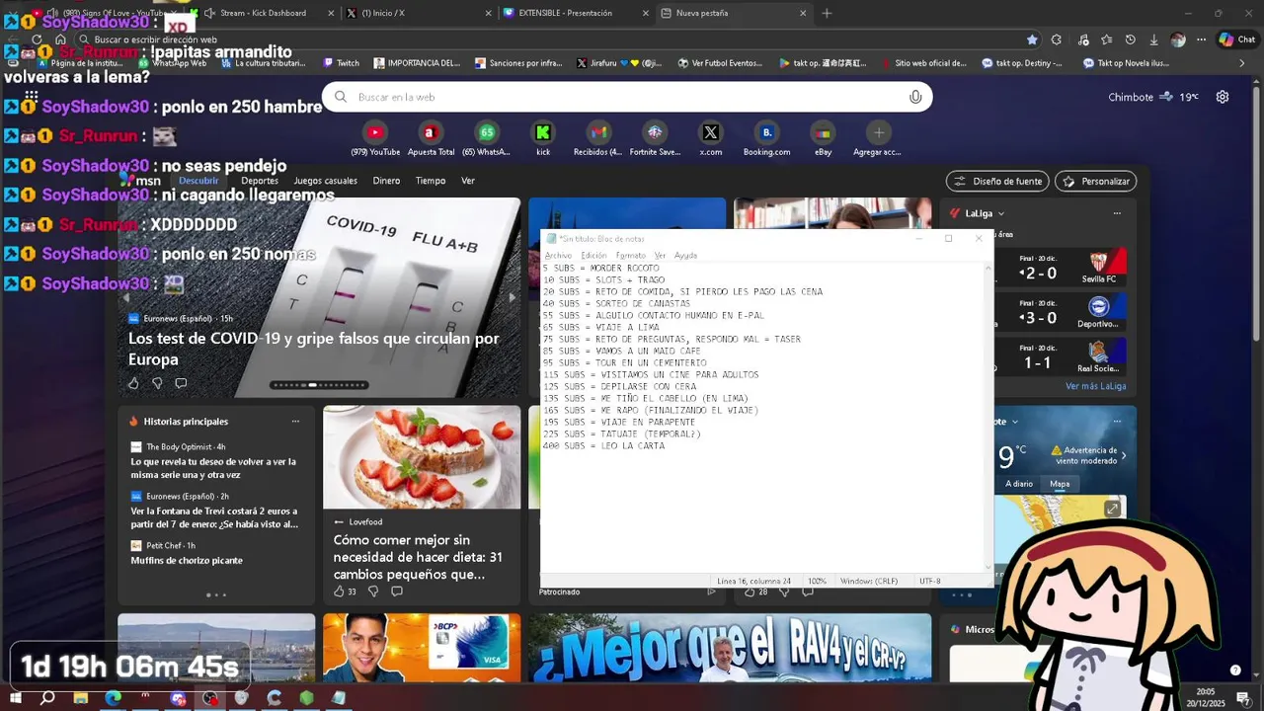Open Edición menu in Bloc de notas

click(x=593, y=256)
